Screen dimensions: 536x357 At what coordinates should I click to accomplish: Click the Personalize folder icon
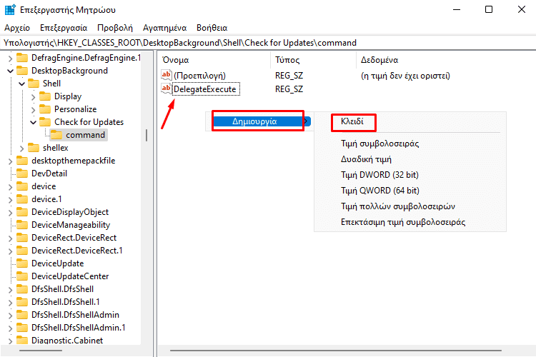45,109
